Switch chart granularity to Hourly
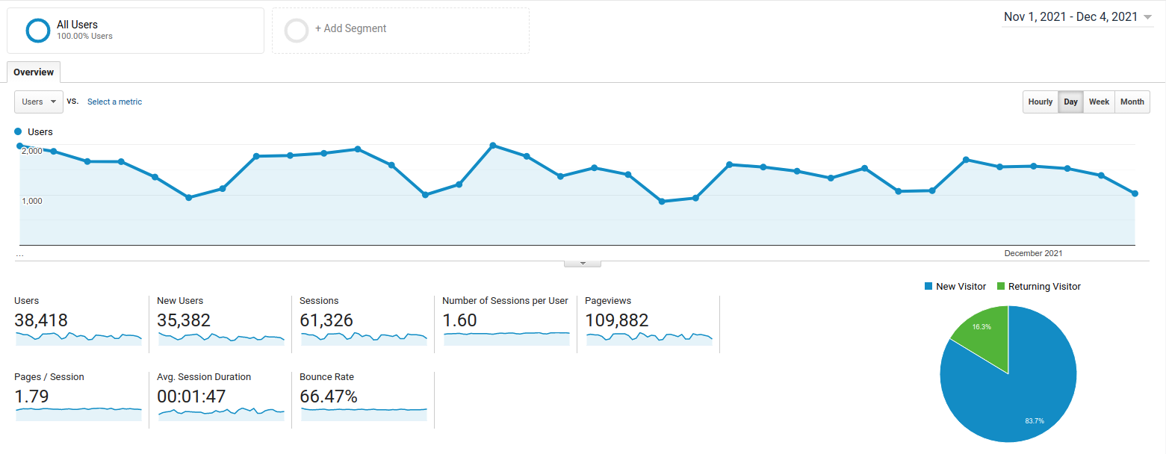 coord(1040,102)
